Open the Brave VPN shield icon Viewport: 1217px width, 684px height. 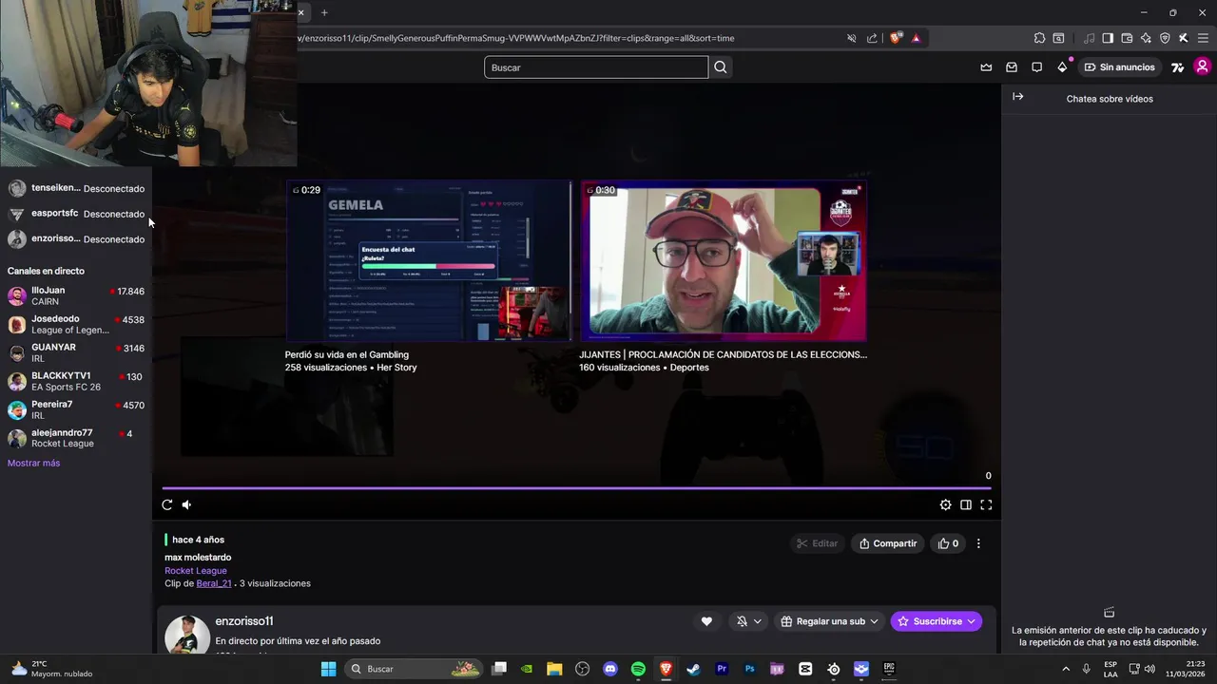point(1165,38)
